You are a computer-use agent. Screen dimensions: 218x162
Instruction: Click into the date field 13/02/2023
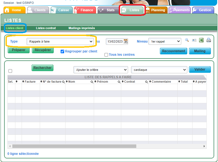tap(115, 41)
